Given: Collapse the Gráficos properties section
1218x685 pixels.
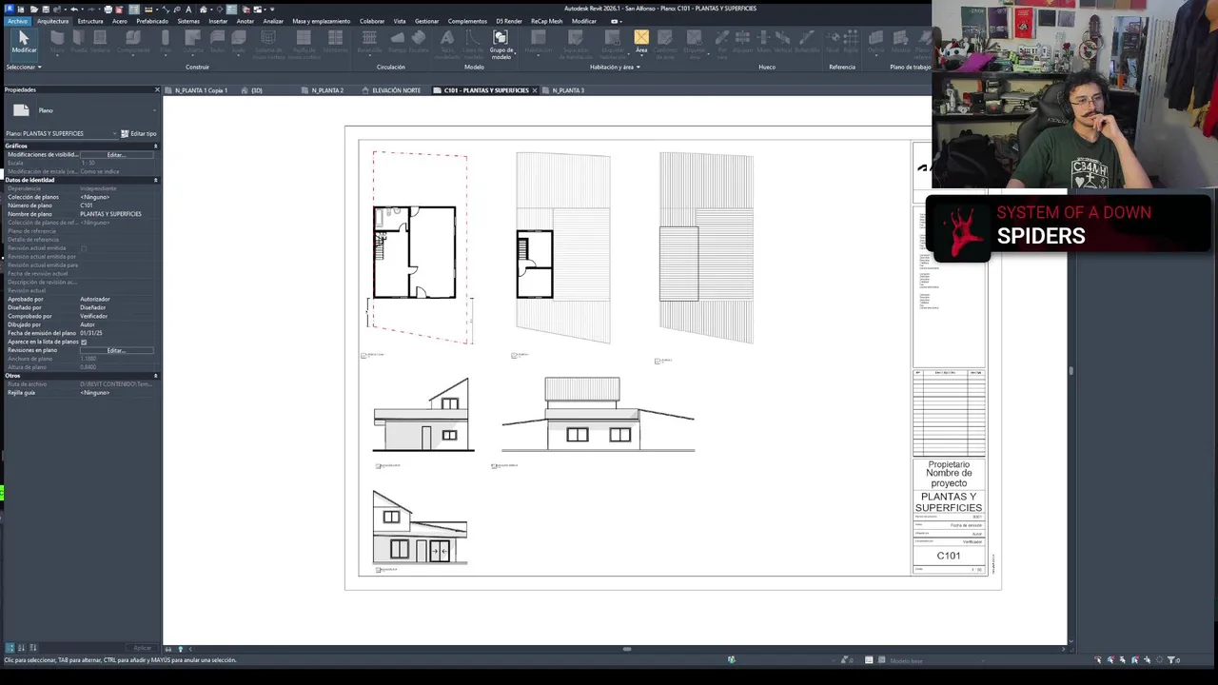Looking at the screenshot, I should 155,146.
